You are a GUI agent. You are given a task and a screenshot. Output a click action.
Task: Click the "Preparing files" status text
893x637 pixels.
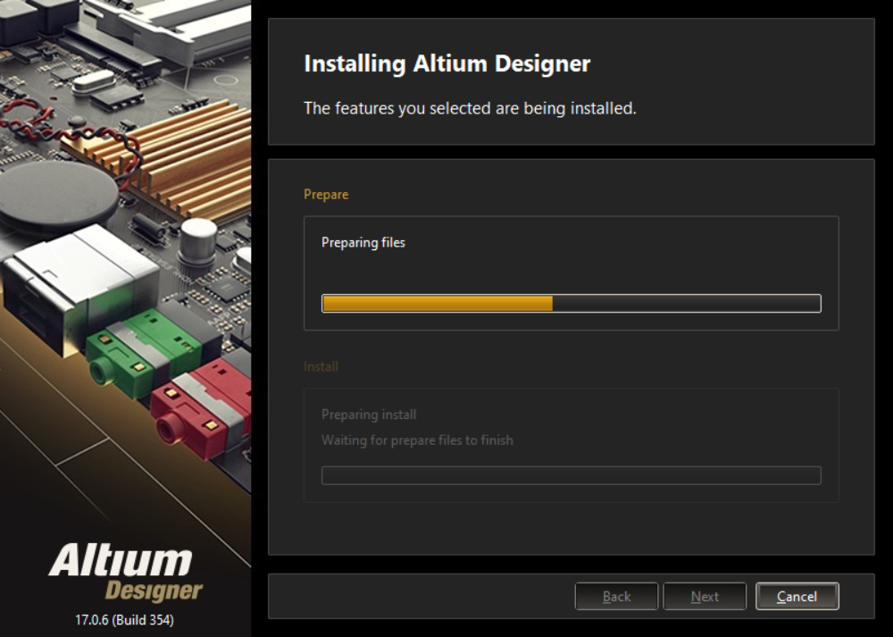[x=363, y=242]
